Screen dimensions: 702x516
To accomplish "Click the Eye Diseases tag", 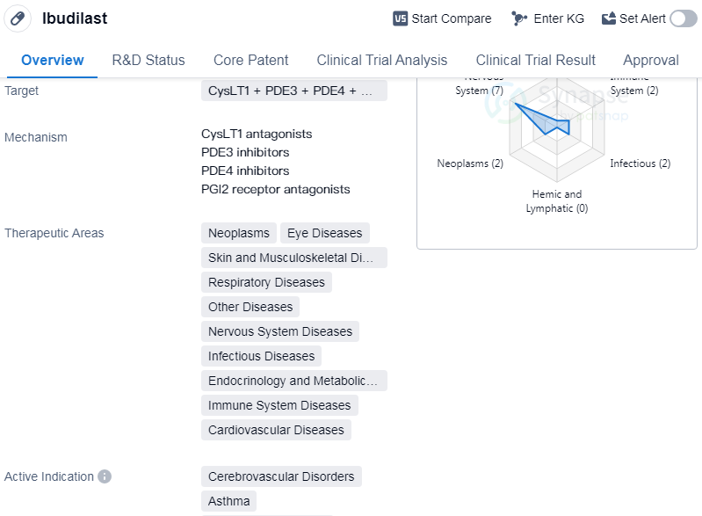I will [x=324, y=233].
